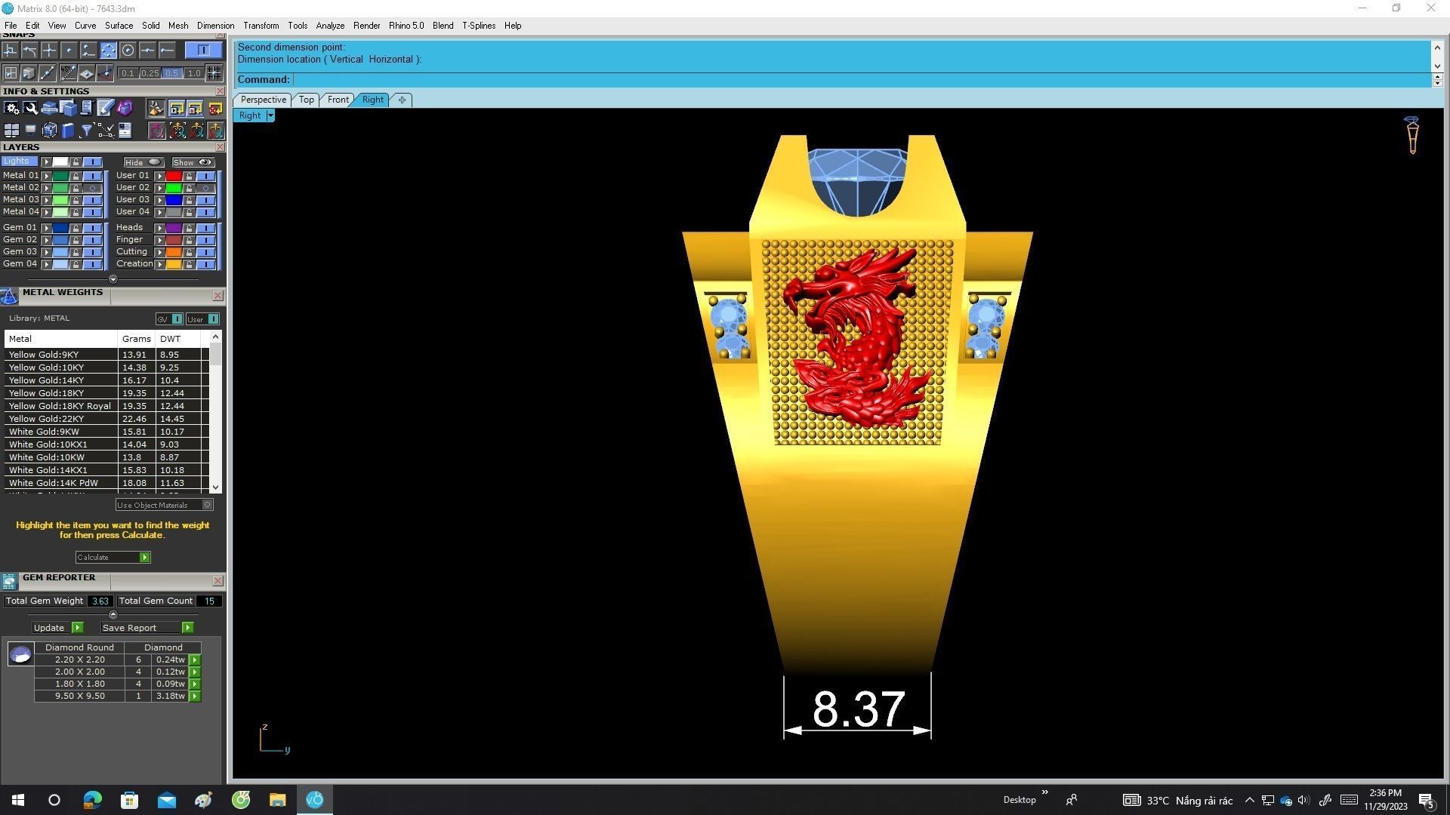Click the Update button in Gem Reporter
1450x815 pixels.
click(57, 628)
